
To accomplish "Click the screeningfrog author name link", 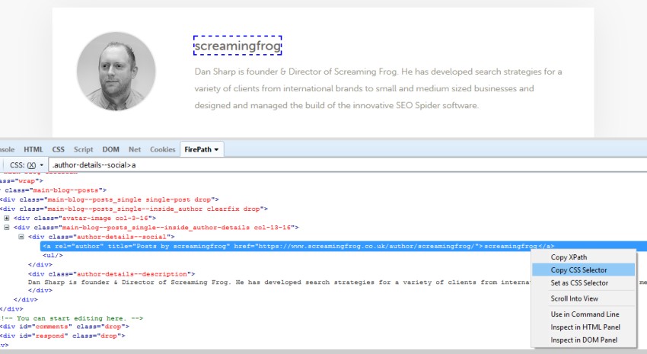I will pos(237,46).
